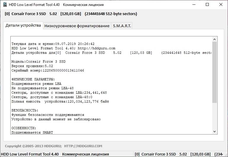Maximize the HDD Low Level Format window
The image size is (228, 157).
207,5
